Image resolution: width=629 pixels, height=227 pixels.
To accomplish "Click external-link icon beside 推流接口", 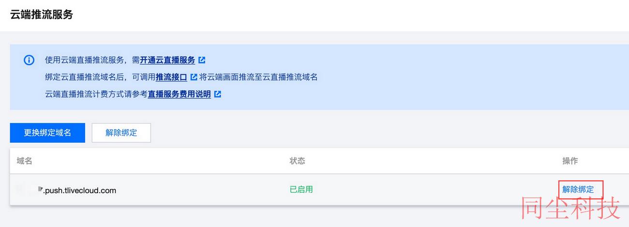I will (x=194, y=77).
